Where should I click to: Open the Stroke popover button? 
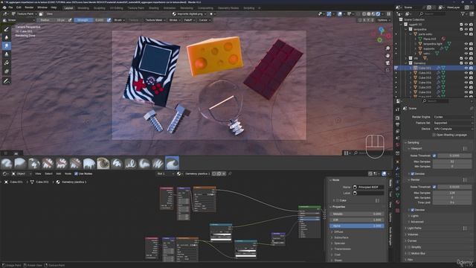pos(174,20)
